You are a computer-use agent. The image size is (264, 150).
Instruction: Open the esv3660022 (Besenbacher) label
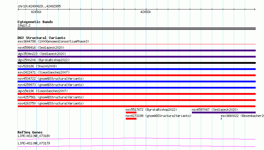[242, 116]
